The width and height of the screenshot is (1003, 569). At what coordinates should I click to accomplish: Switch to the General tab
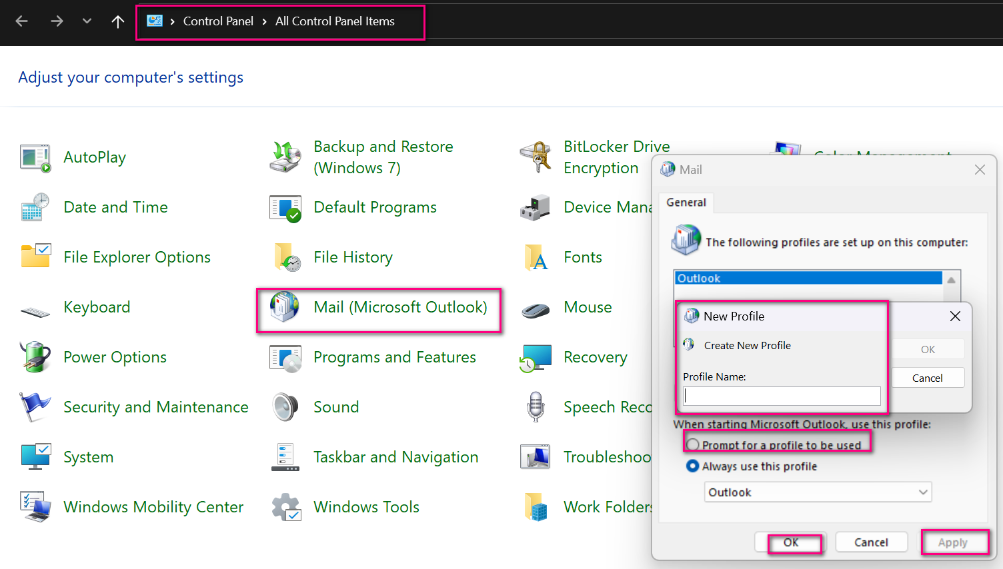coord(686,202)
